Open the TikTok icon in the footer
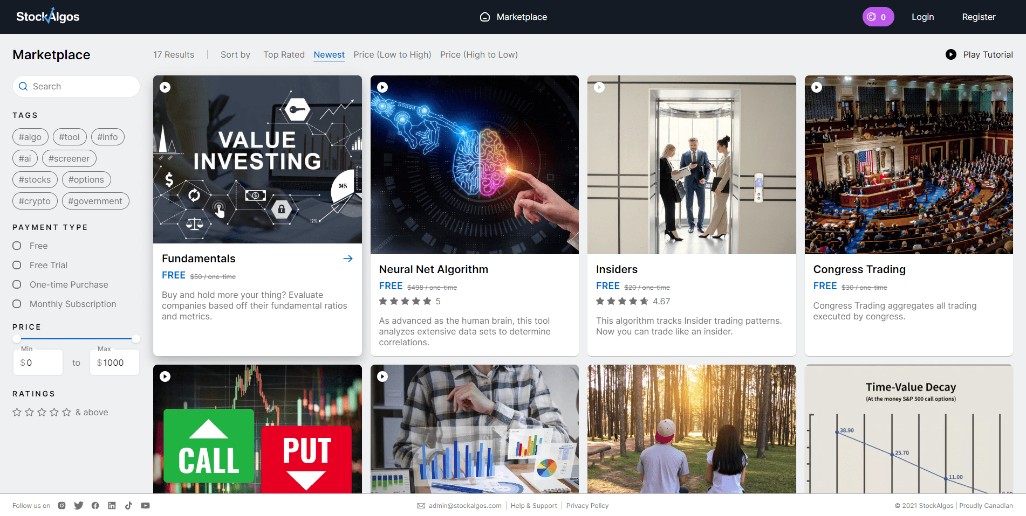Screen dimensions: 1026x516 pos(128,506)
